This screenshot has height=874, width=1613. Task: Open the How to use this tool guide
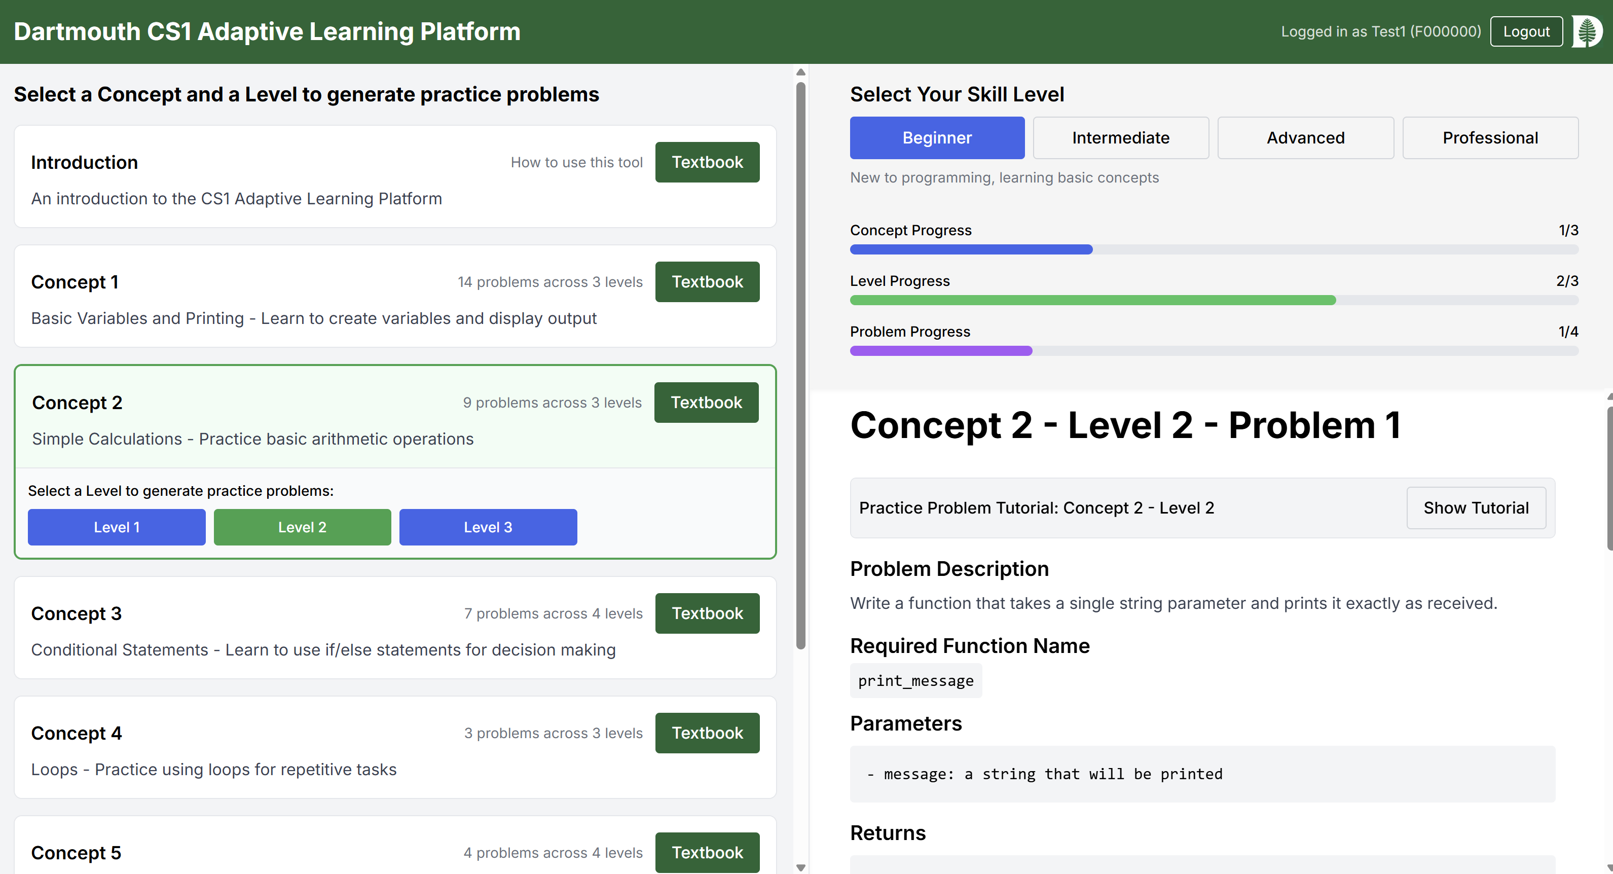point(576,162)
